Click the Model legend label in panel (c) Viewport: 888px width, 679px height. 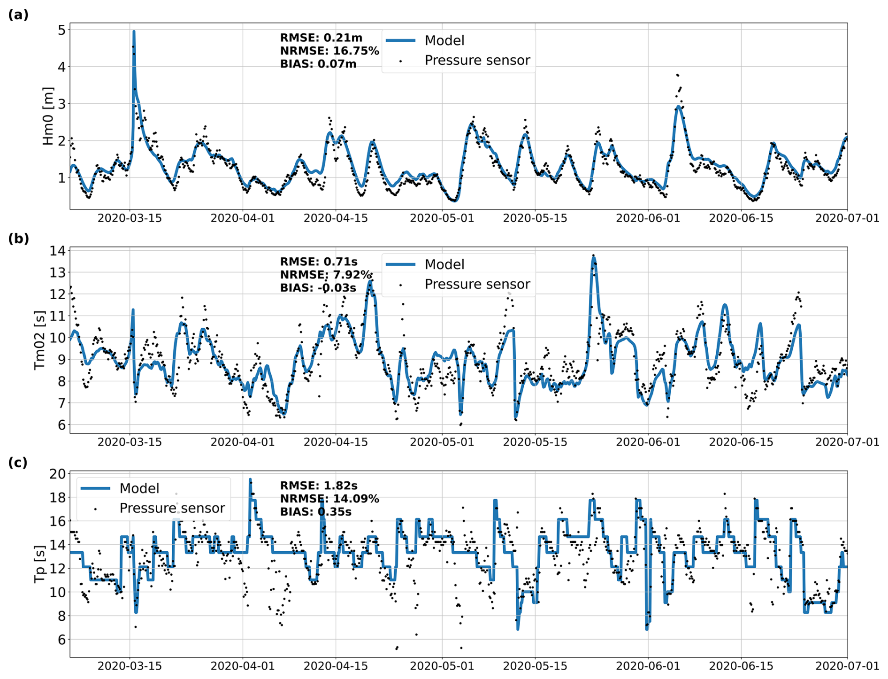(139, 489)
